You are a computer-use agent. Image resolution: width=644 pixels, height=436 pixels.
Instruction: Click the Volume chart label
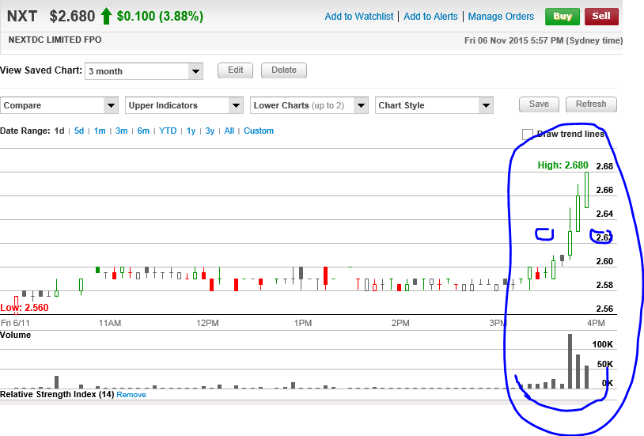[16, 335]
